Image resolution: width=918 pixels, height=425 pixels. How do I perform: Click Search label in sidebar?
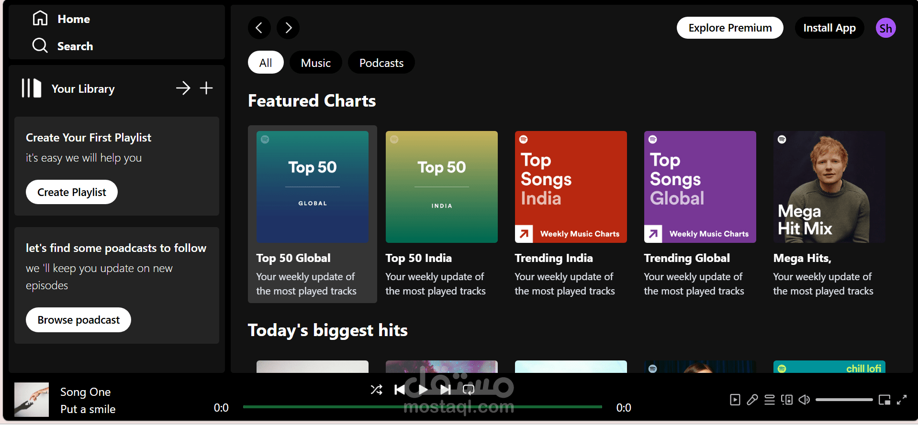coord(75,46)
